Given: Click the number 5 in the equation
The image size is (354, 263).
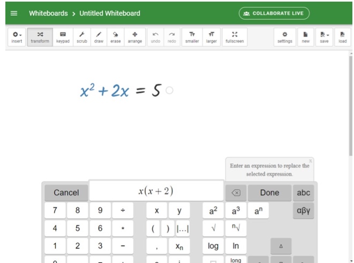Looking at the screenshot, I should [157, 90].
